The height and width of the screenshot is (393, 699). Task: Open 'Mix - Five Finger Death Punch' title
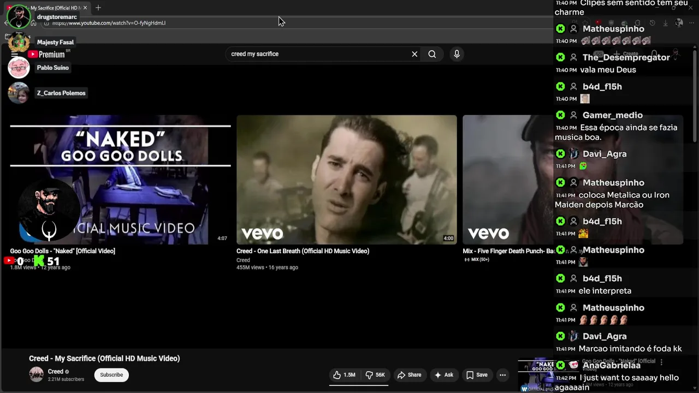[x=508, y=251]
